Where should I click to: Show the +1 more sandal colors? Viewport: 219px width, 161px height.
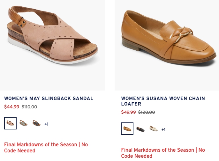click(x=46, y=124)
